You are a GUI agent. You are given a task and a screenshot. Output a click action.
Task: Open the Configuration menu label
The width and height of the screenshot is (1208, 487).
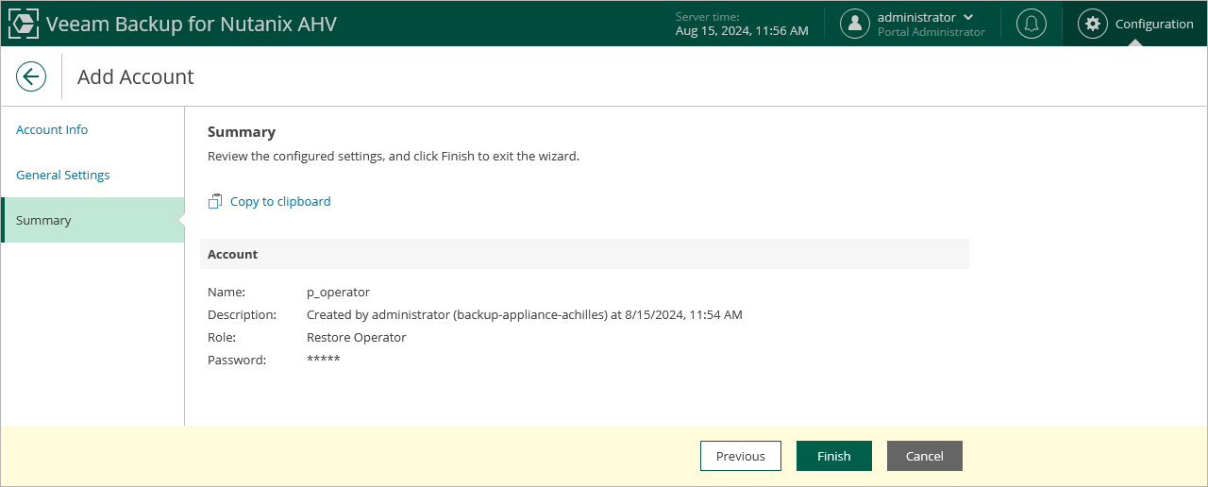pyautogui.click(x=1154, y=24)
